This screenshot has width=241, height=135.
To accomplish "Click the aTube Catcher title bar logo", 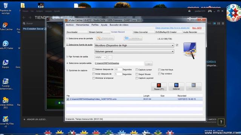I will click(x=66, y=20).
